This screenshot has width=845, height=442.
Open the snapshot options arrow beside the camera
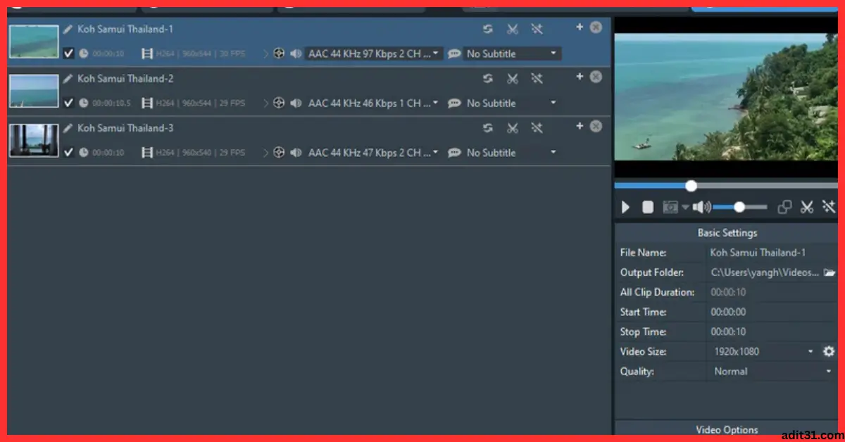click(x=685, y=208)
